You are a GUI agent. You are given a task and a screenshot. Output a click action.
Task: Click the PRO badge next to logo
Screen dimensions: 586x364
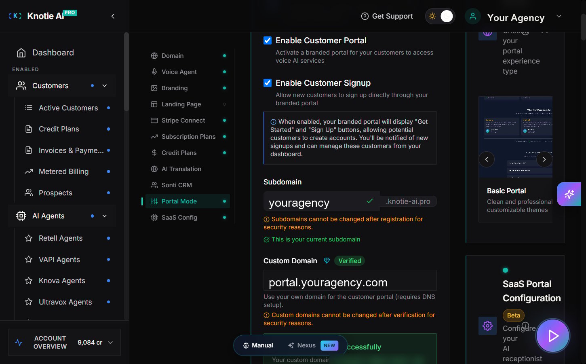pyautogui.click(x=70, y=13)
